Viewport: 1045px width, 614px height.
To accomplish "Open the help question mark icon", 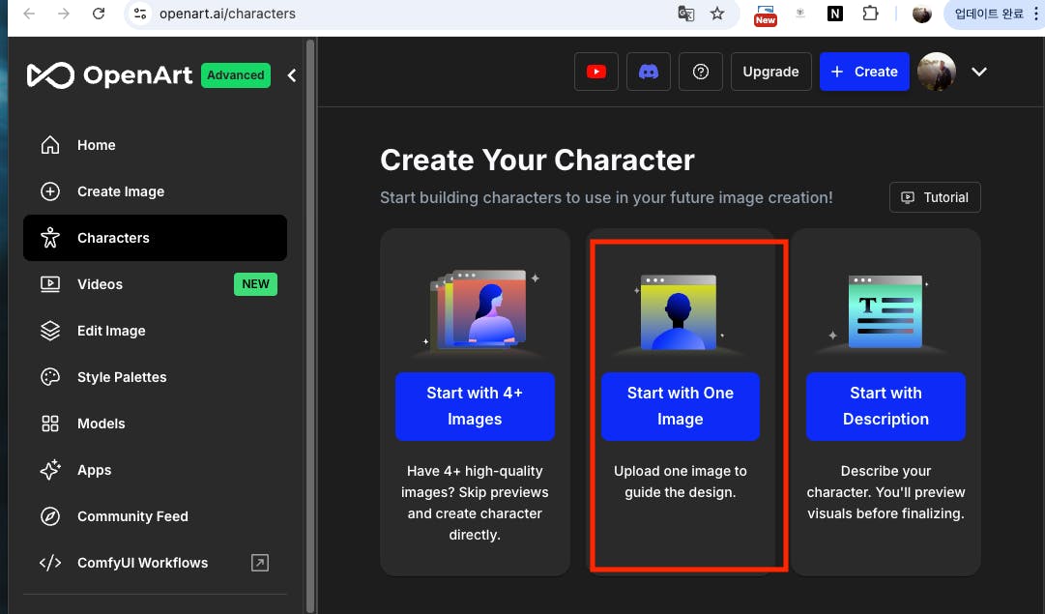I will pos(701,72).
